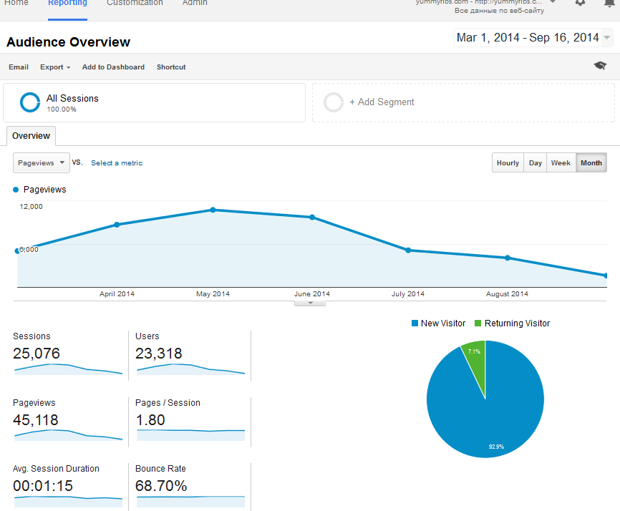This screenshot has height=511, width=620.
Task: Click the July 2014 data point on chart
Action: coord(408,250)
